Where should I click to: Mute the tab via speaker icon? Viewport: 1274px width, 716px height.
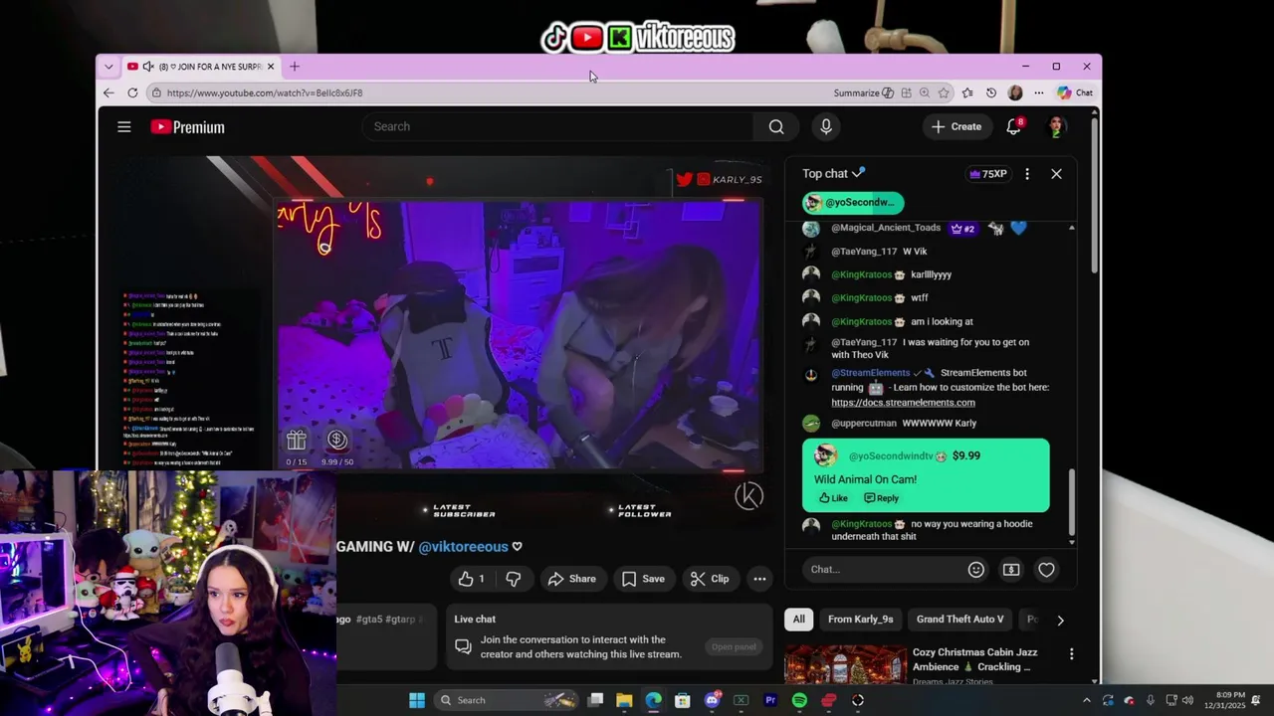148,67
